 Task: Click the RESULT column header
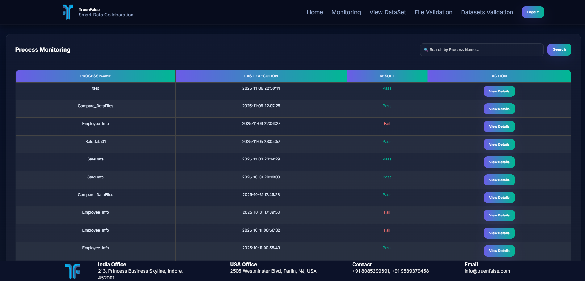pos(387,76)
